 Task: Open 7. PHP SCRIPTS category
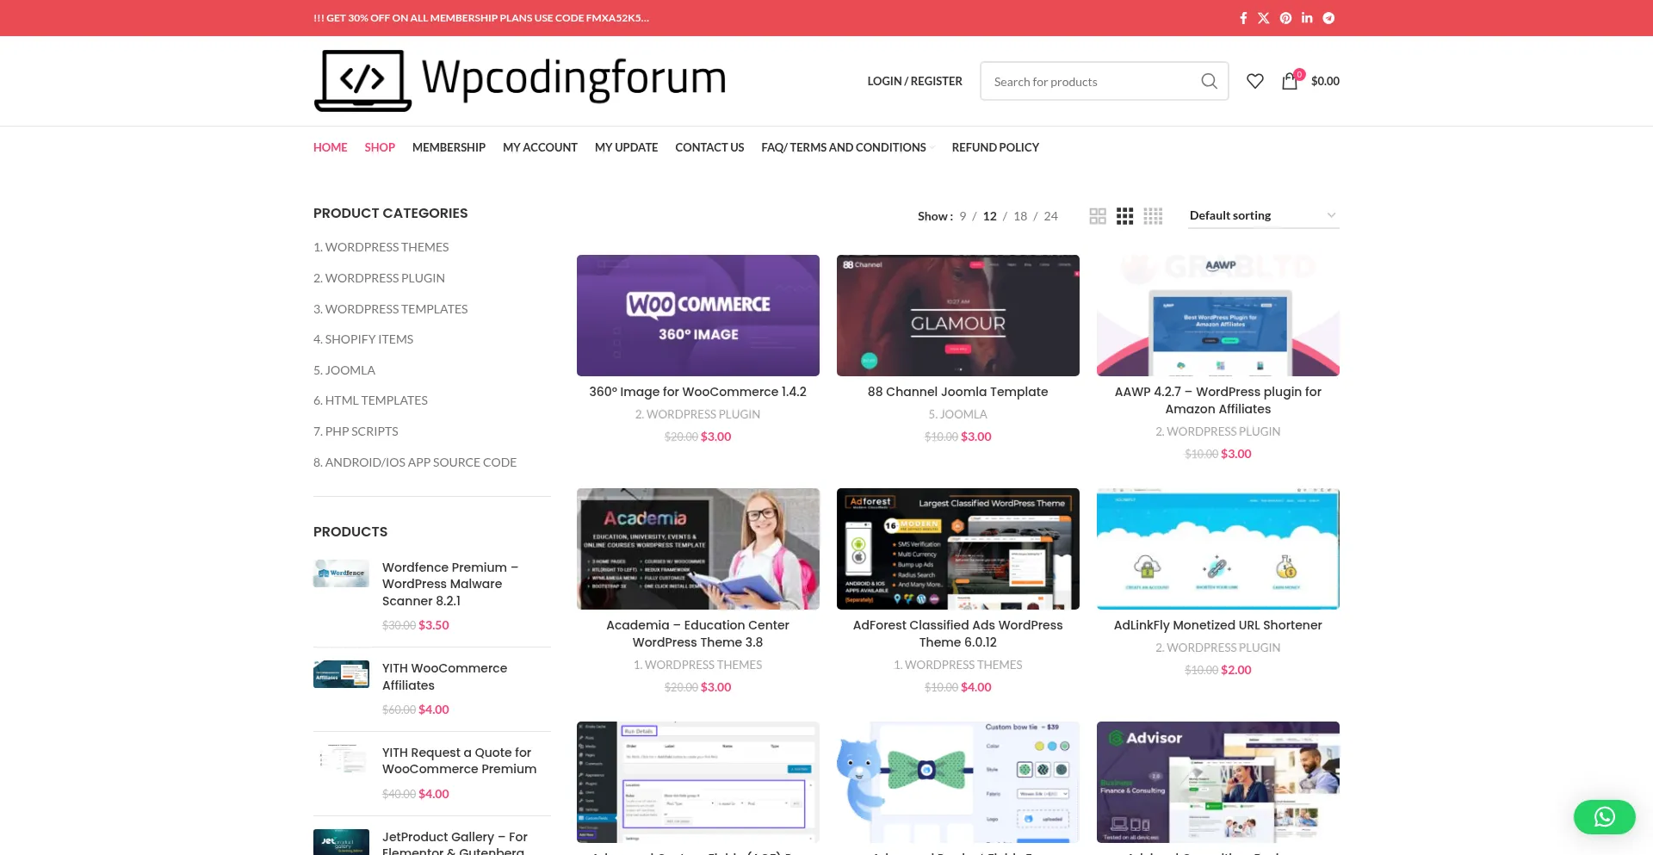tap(356, 431)
